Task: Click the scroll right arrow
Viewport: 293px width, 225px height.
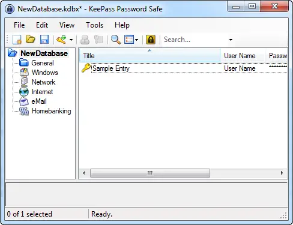Action: [x=282, y=173]
